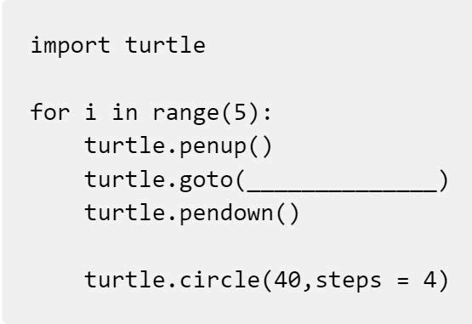Screen dimensions: 472x324
Task: Click the word pendown
Action: click(226, 213)
